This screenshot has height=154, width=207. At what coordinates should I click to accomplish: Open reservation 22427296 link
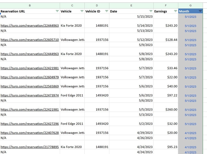tap(30, 124)
